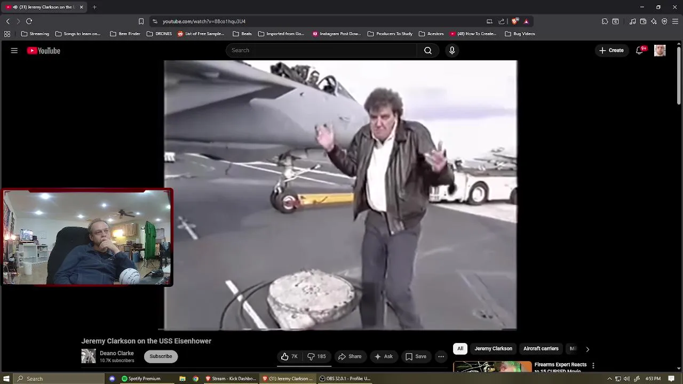Expand the Beats bookmarks folder
683x384 pixels.
click(242, 34)
